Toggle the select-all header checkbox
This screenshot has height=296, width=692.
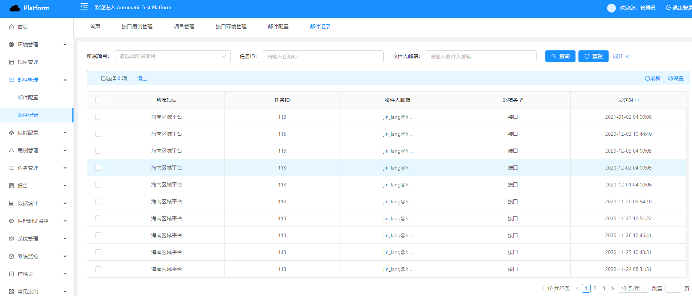(x=98, y=100)
